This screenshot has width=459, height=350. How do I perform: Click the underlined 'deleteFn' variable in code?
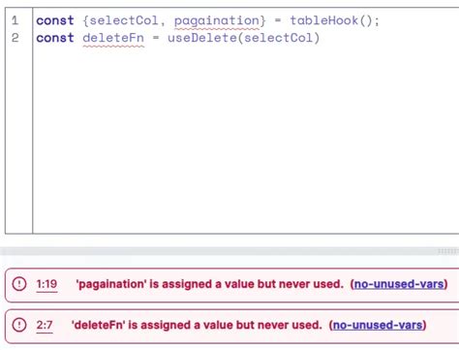113,38
